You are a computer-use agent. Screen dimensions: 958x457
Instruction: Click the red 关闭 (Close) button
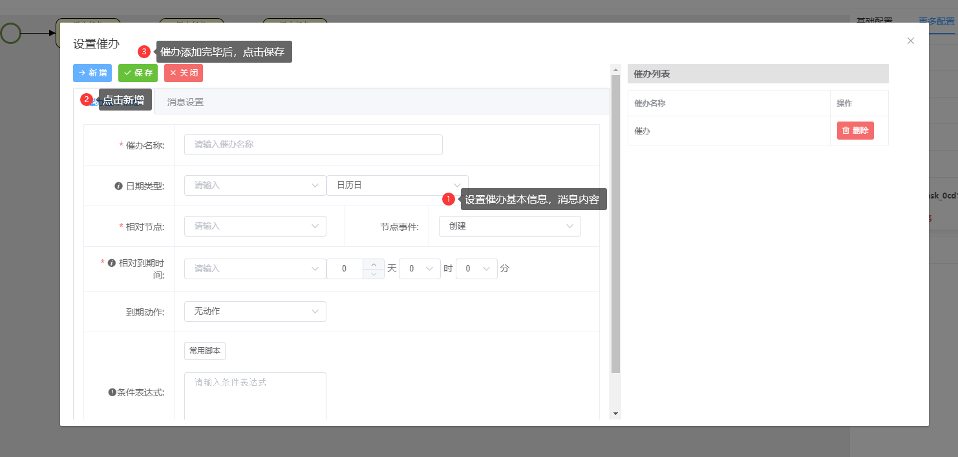coord(184,73)
